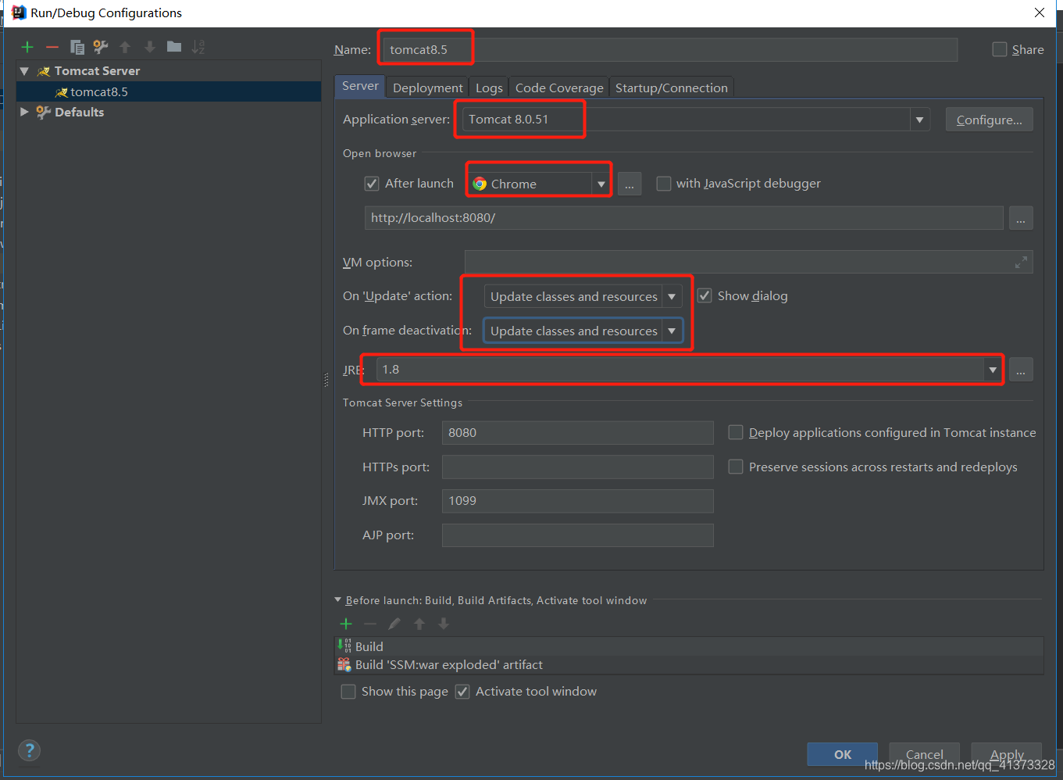
Task: Click the AJP port field
Action: (x=577, y=535)
